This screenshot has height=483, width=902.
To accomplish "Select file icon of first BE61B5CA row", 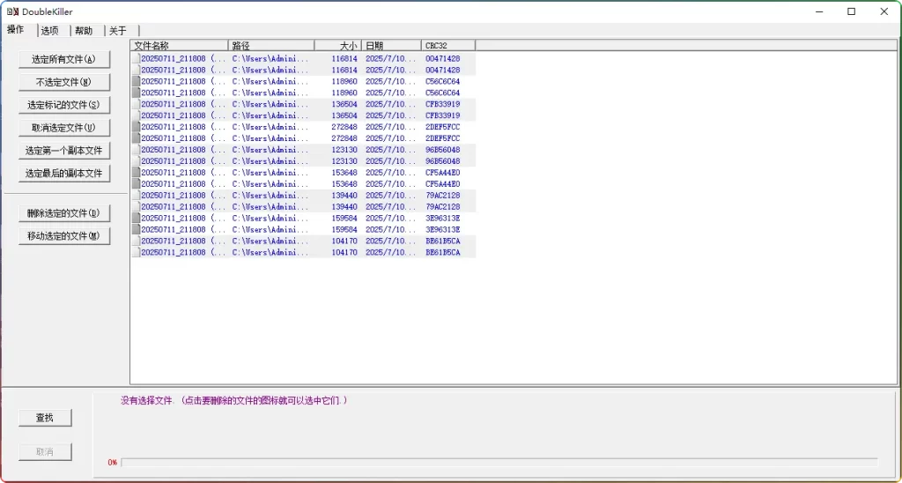I will (136, 241).
